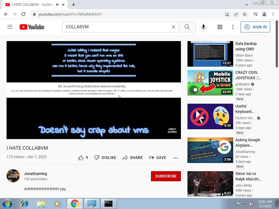This screenshot has height=209, width=279.
Task: Open the Action Center flag icon
Action: tap(238, 204)
